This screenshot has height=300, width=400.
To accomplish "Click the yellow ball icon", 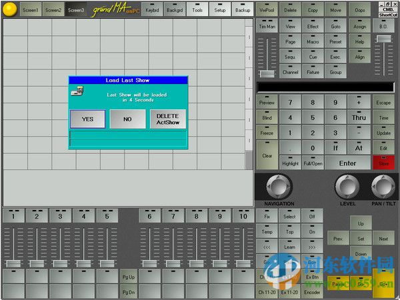I will 10,9.
